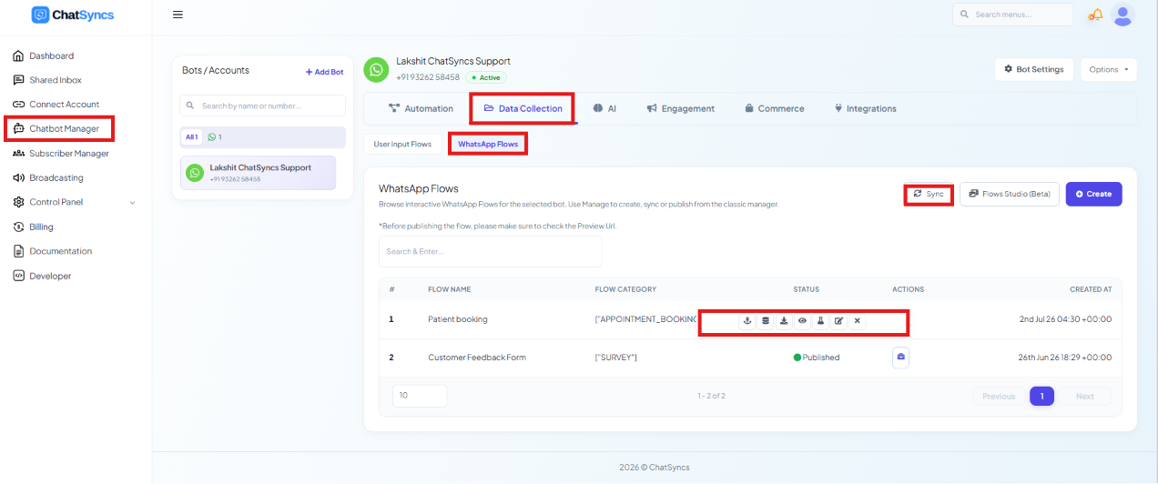Click the Customer Feedback Form flow name
Viewport: 1158px width, 484px height.
pyautogui.click(x=477, y=358)
